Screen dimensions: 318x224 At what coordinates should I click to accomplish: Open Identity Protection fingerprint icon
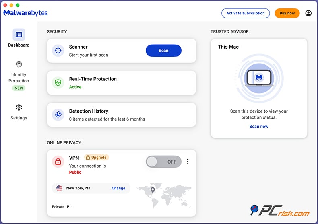19,64
